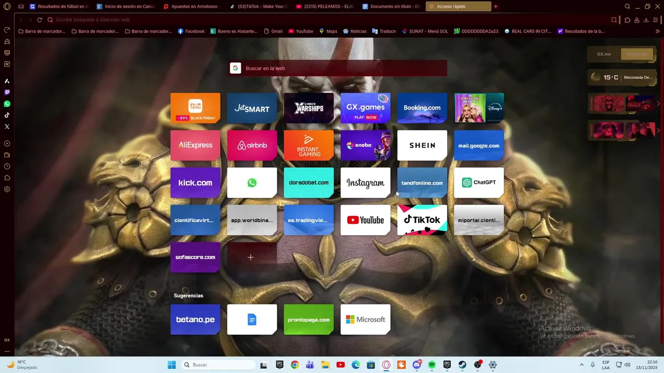Screen dimensions: 664x373
Task: Open the extensions puzzle icon
Action: (627, 20)
